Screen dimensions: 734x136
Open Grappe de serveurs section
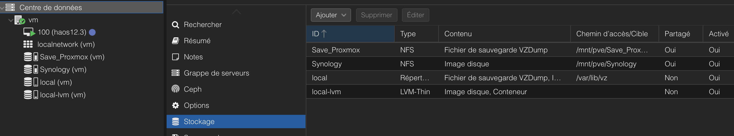(x=216, y=73)
